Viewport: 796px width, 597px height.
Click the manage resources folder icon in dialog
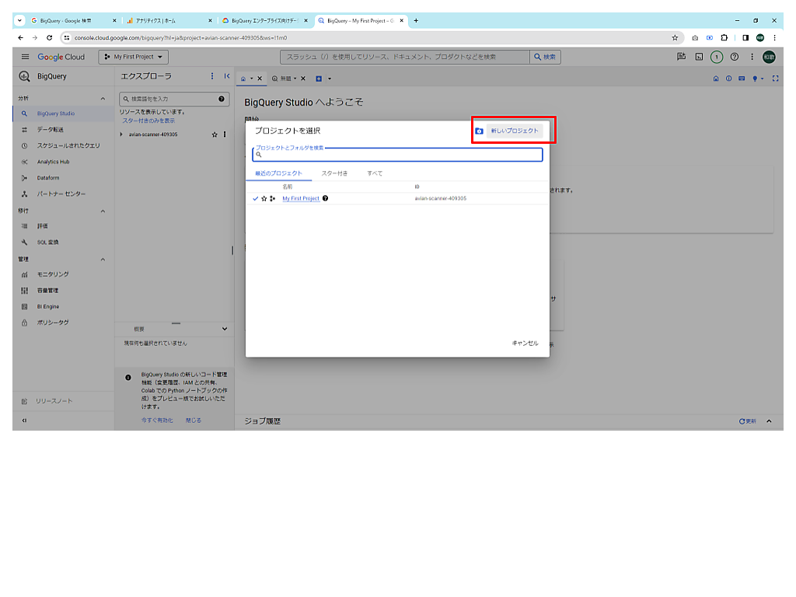[x=480, y=131]
